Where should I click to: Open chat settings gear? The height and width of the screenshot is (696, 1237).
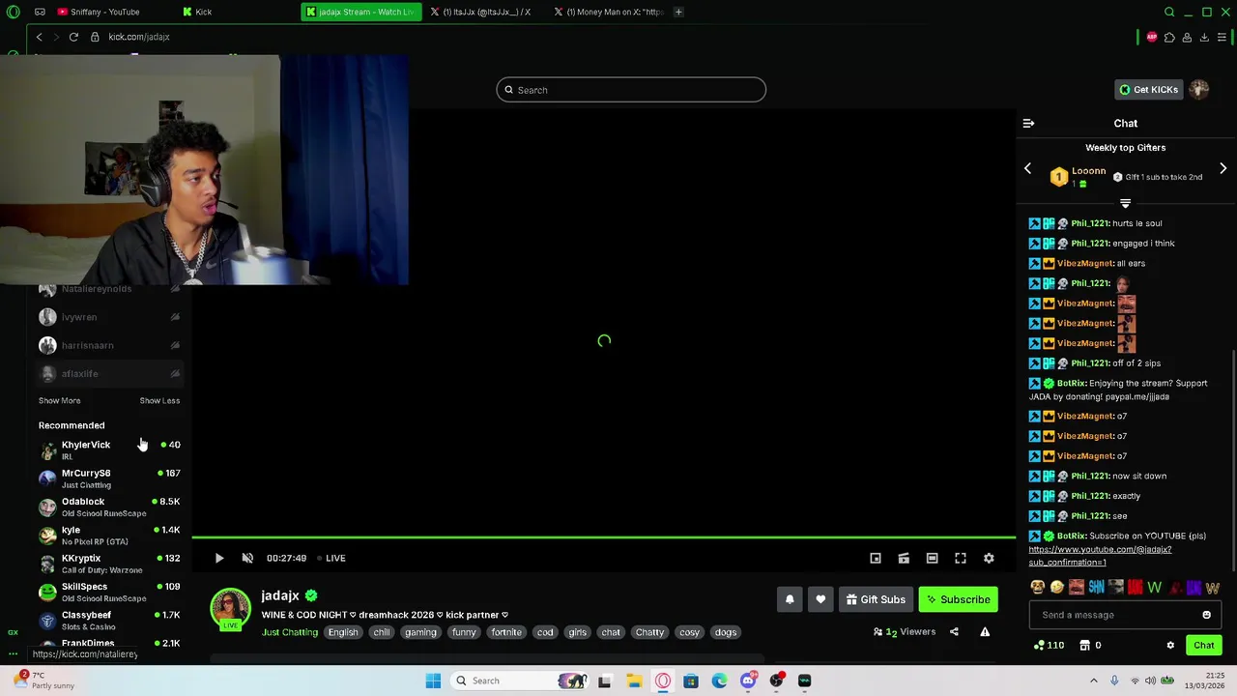1170,645
